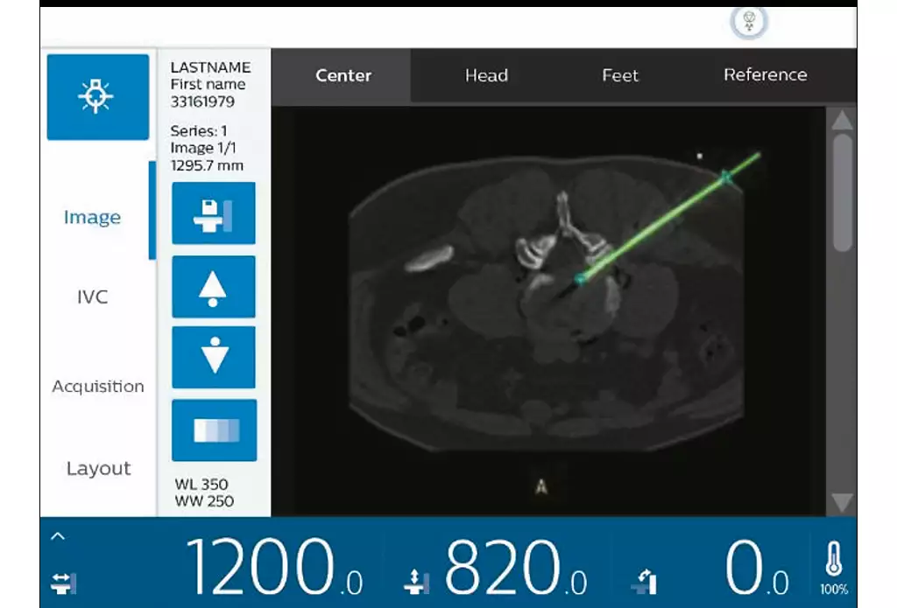Click the upward arrow image button

[214, 287]
